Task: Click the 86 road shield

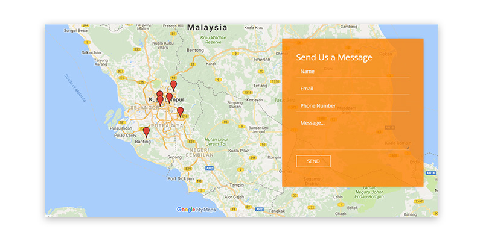Action: click(x=226, y=122)
